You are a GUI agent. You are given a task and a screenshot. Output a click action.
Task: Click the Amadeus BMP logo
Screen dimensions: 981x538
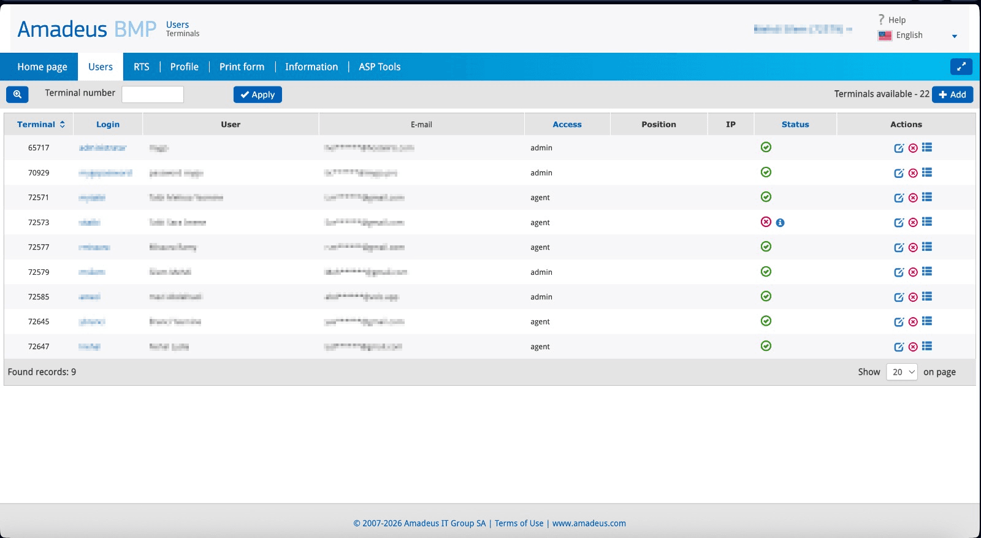tap(87, 29)
